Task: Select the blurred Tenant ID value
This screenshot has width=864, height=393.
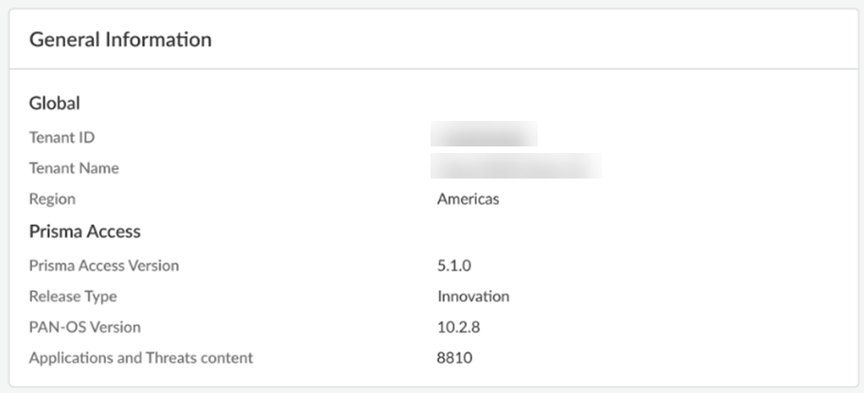Action: coord(484,134)
